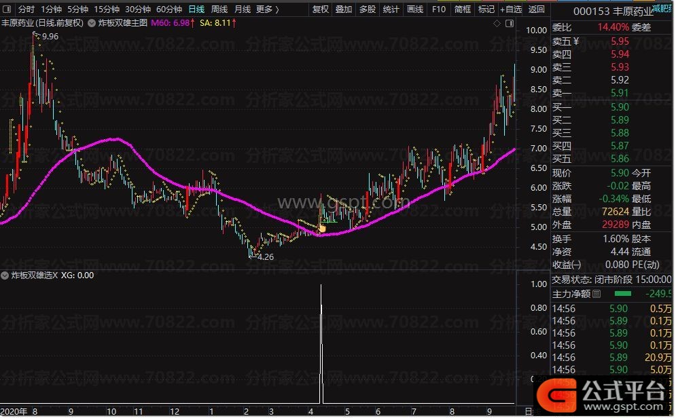
Task: Select the 60分钟 period
Action: [x=169, y=9]
